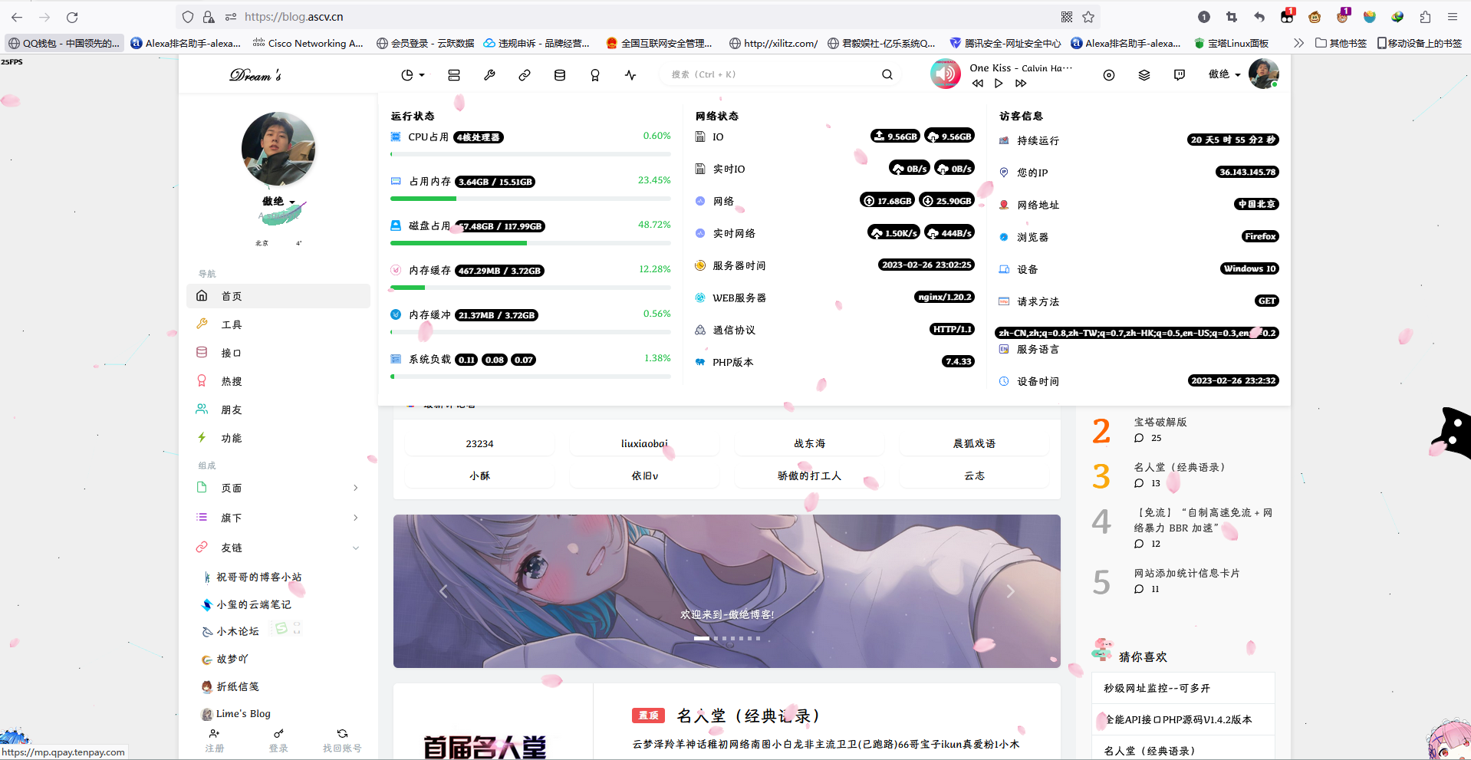Click the 占用内存 progress bar
The image size is (1471, 760).
coord(531,199)
